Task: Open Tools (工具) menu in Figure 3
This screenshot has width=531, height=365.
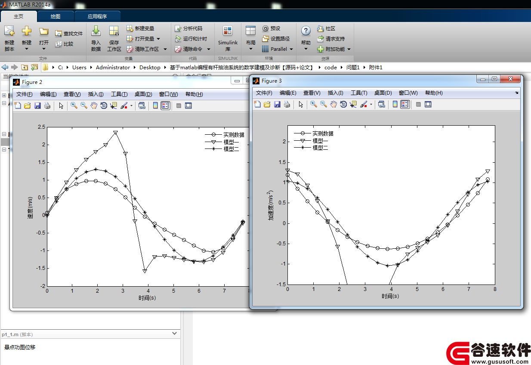Action: point(359,93)
